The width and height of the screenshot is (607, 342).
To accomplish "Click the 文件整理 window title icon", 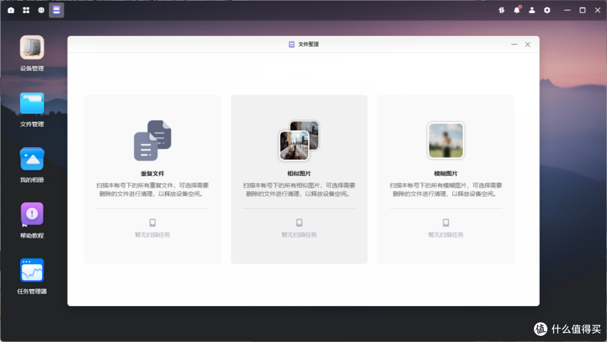I will pos(292,44).
